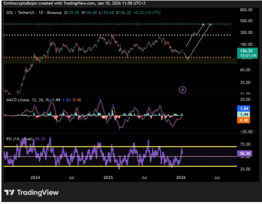This screenshot has height=204, width=262.
Task: Click the 1.44 MACD histogram axis tag
Action: (245, 114)
